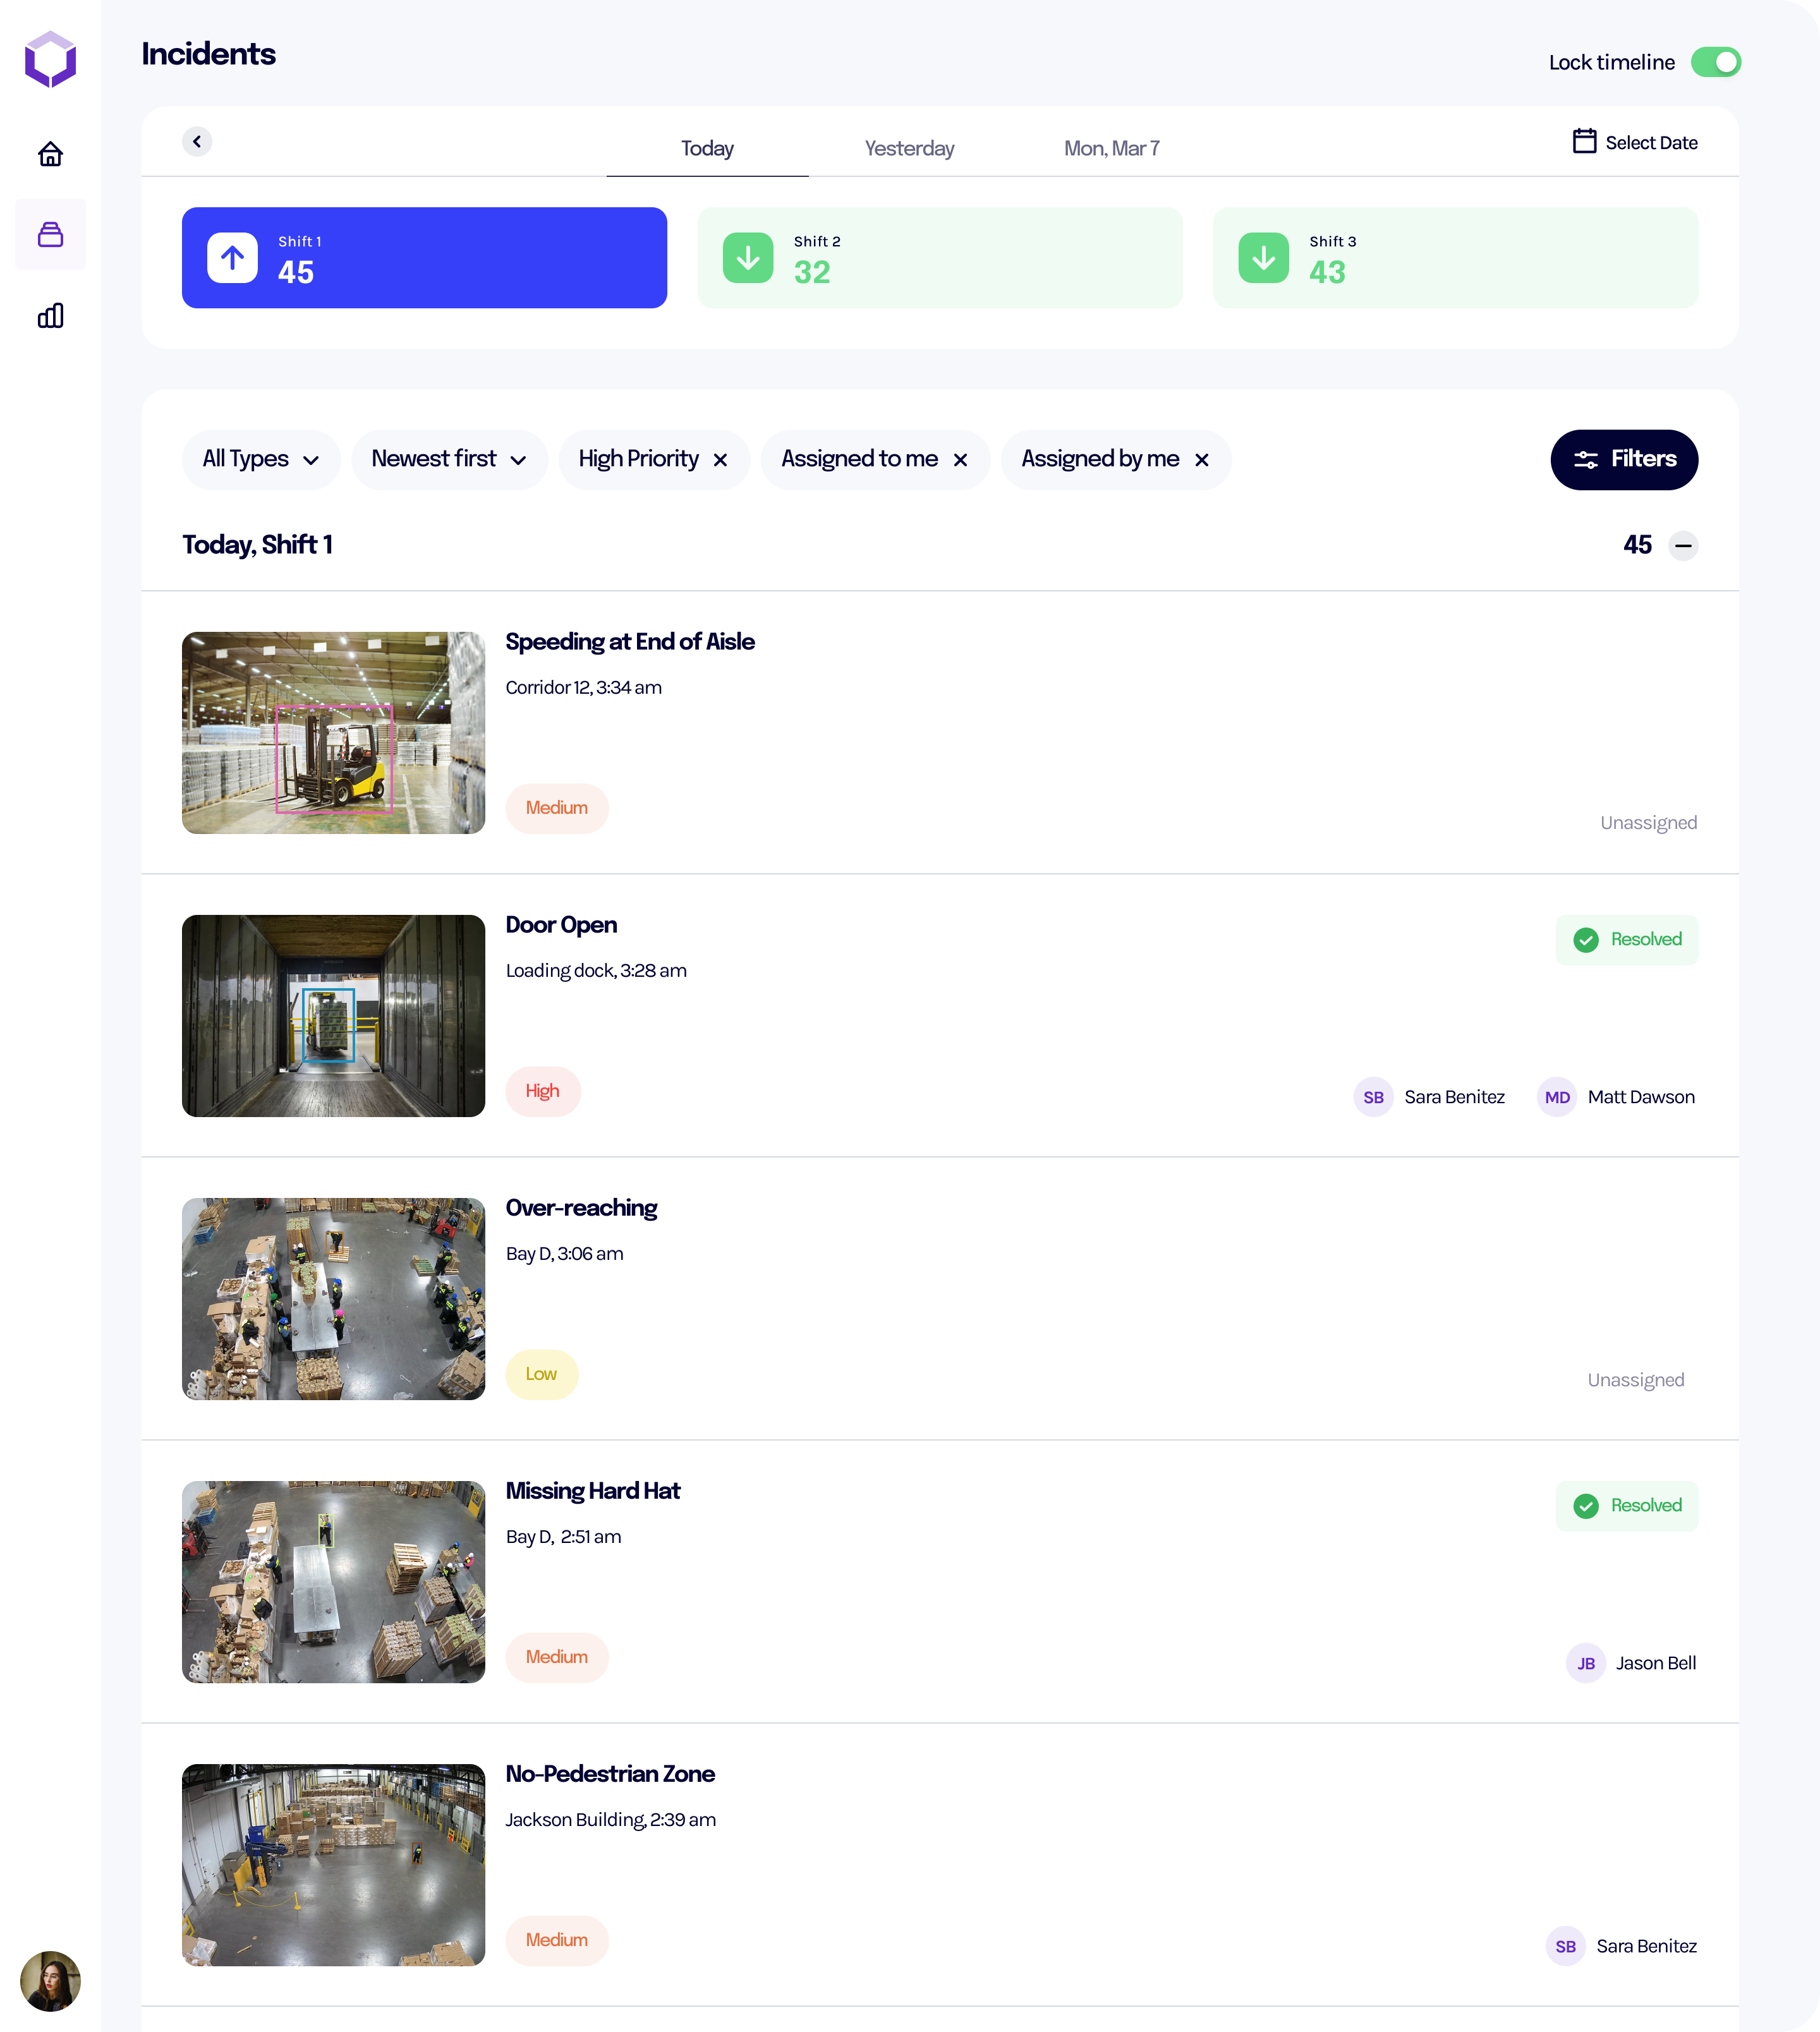
Task: Click the back chevron near date tabs
Action: (197, 142)
